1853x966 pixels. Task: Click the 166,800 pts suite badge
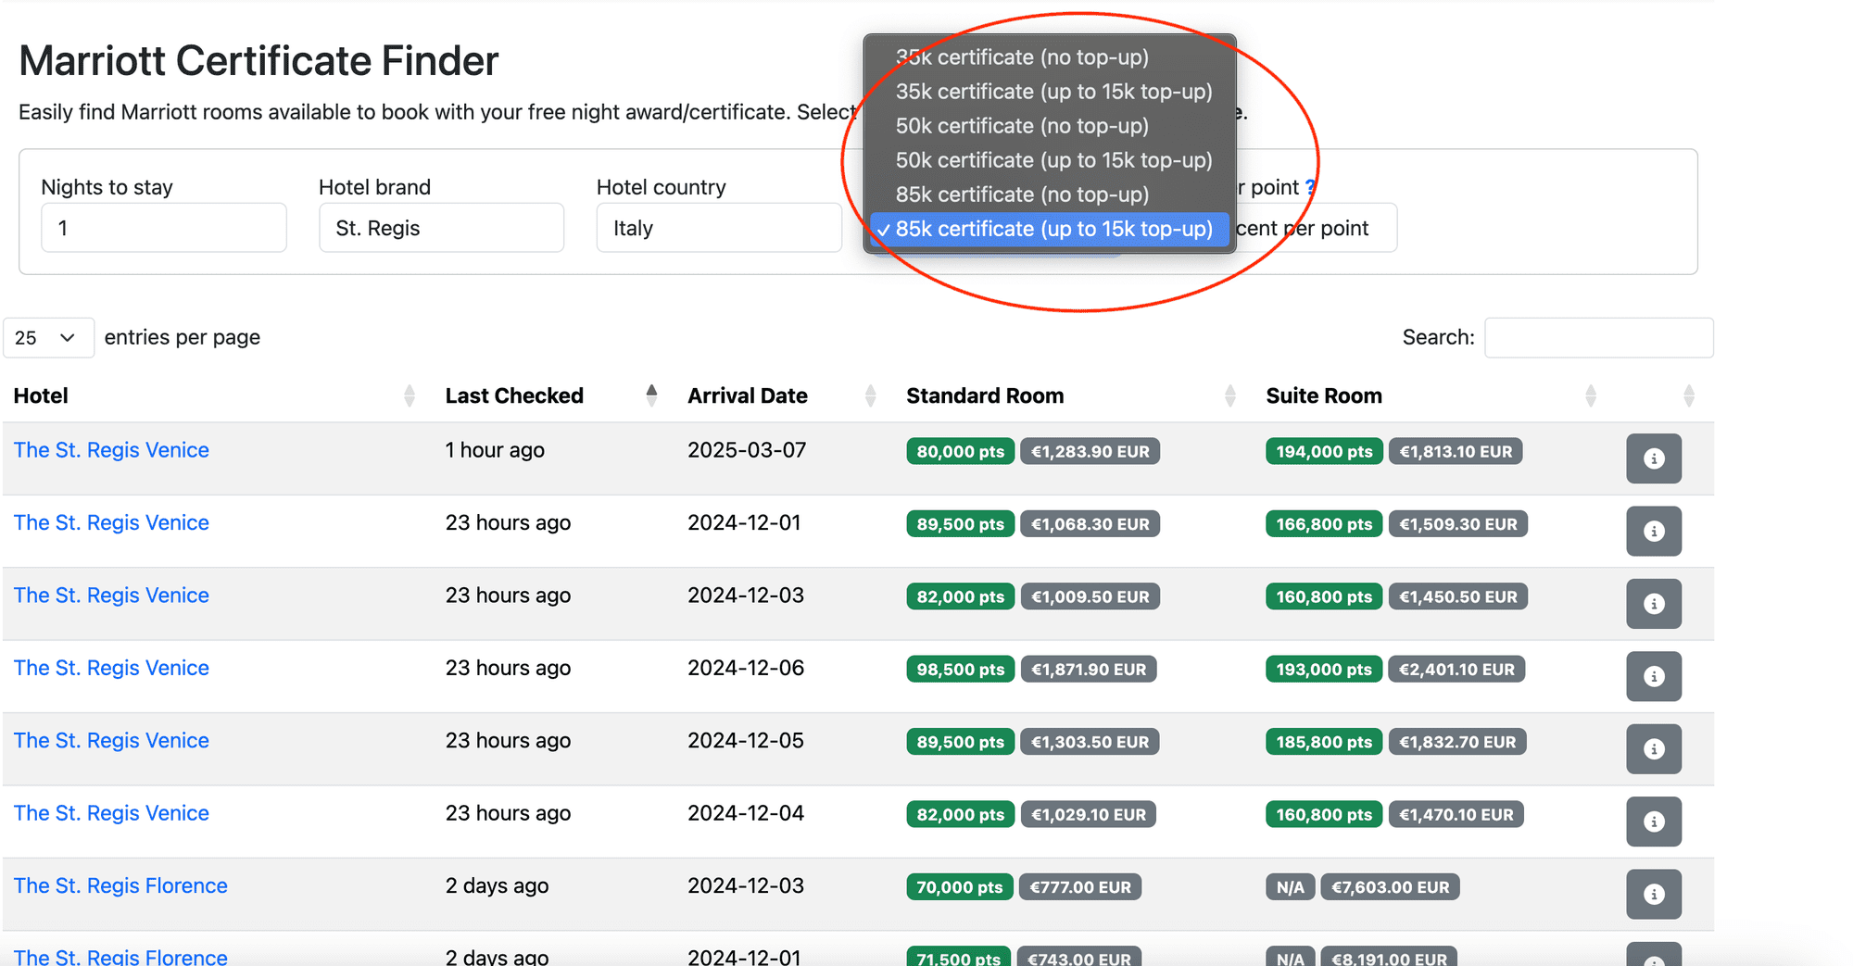tap(1324, 524)
